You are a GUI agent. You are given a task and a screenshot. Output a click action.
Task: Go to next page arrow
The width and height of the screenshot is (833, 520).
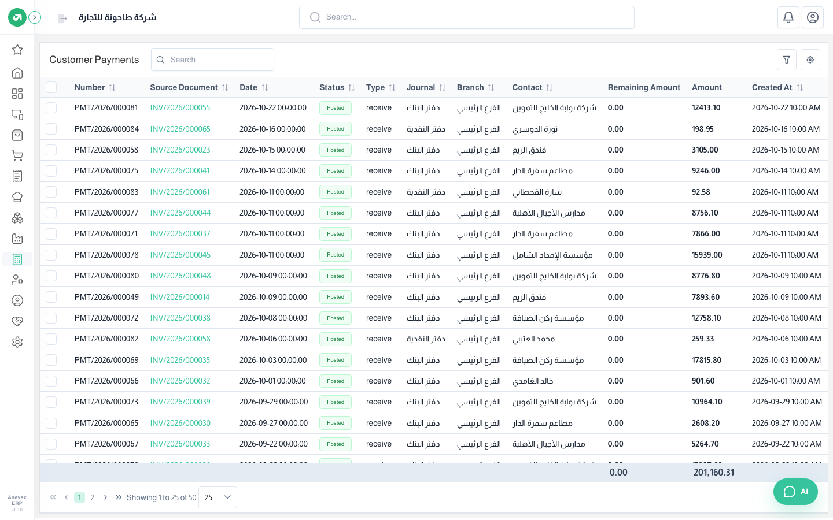click(x=105, y=497)
